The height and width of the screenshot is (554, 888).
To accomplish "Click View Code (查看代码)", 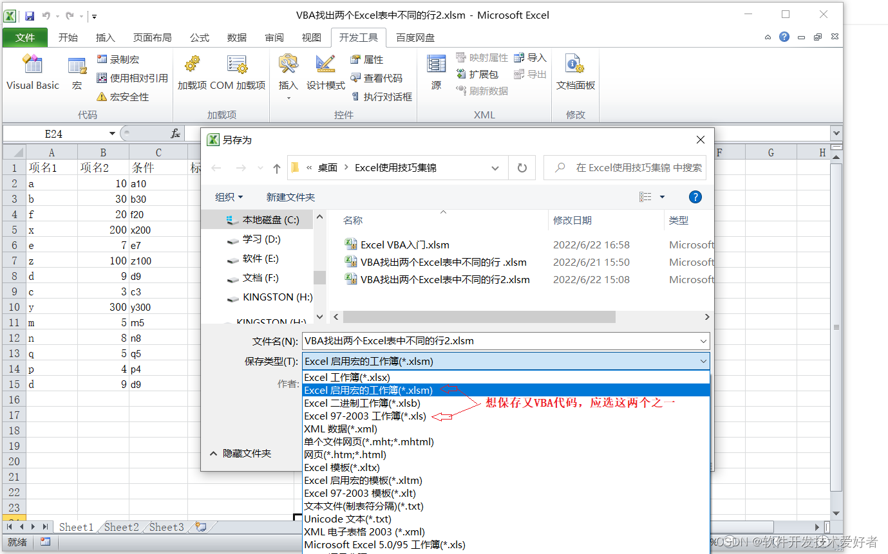I will pos(376,78).
